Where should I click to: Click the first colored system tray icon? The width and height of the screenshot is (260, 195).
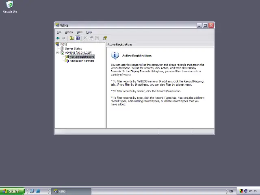pyautogui.click(x=241, y=191)
